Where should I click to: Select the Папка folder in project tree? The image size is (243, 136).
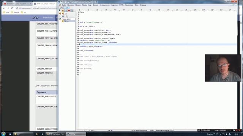click(66, 21)
